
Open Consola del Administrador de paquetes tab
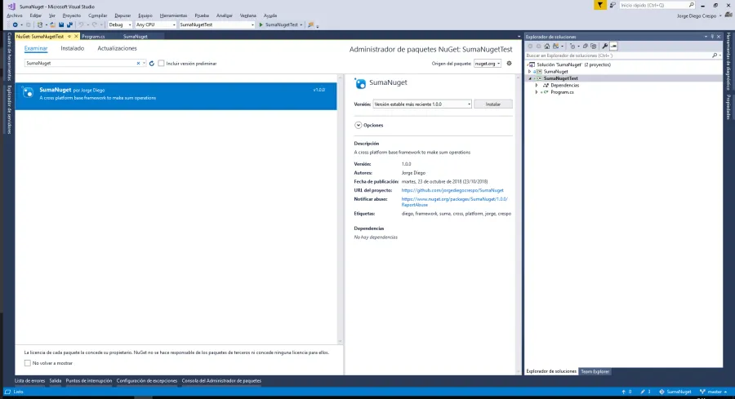[221, 381]
